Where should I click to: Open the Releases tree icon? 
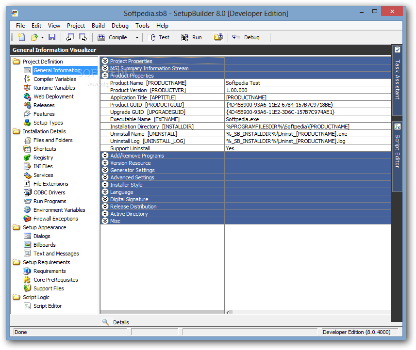27,105
